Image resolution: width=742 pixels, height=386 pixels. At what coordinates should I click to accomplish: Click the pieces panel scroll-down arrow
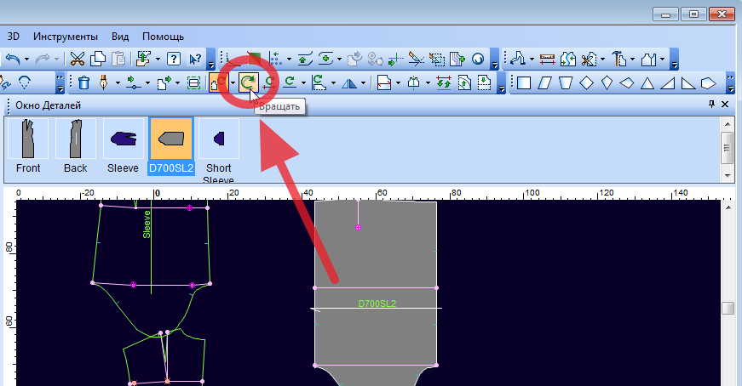(728, 175)
